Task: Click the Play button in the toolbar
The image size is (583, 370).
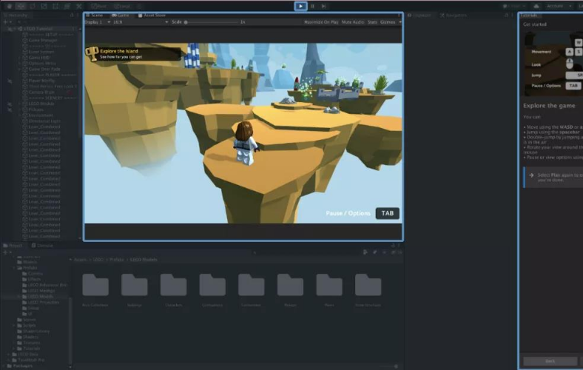Action: click(300, 6)
